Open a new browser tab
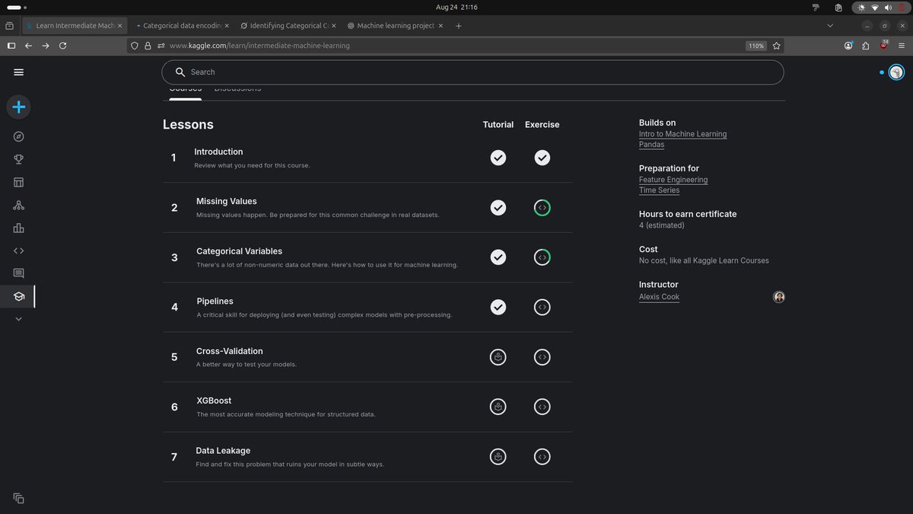Screen dimensions: 913x514 click(458, 25)
